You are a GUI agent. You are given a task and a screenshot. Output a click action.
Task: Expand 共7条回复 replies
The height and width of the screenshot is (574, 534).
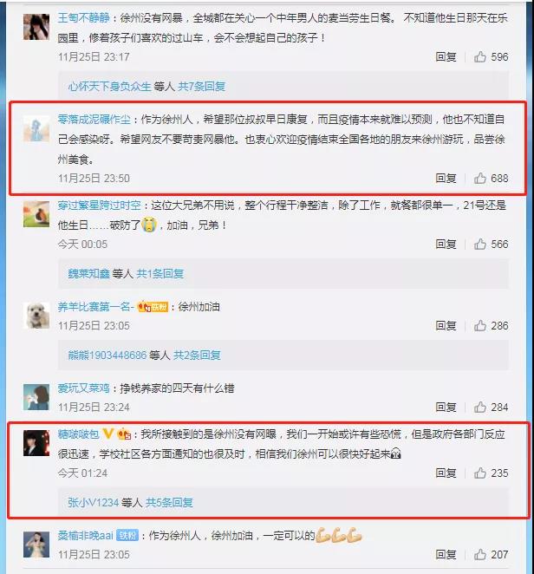point(202,87)
